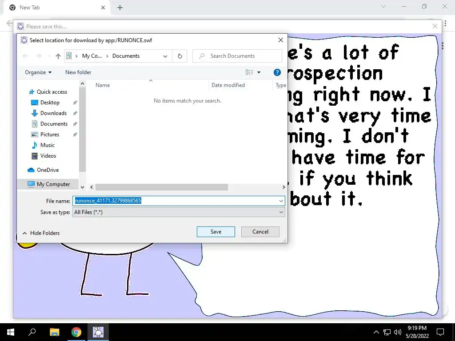Viewport: 455px width, 341px height.
Task: Open Downloads in the navigation pane
Action: [53, 113]
